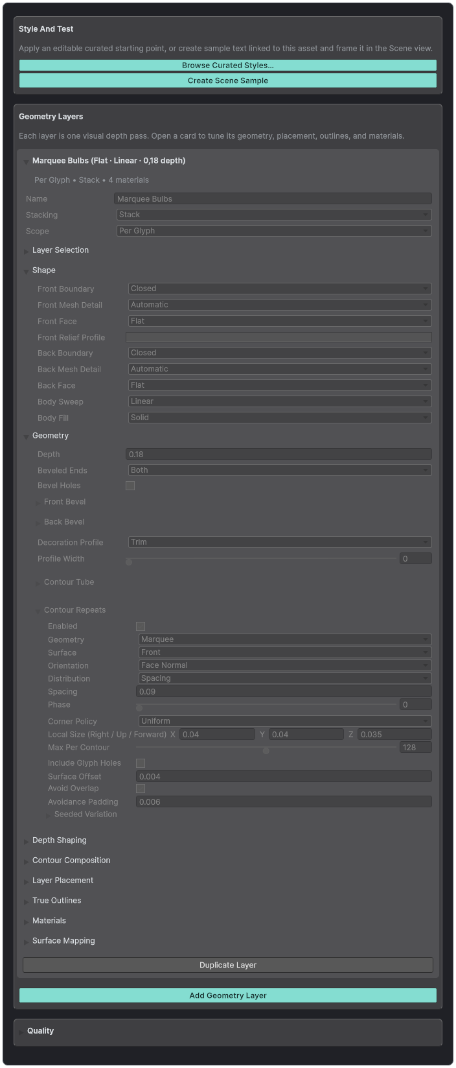Expand the Back Bevel foldout
The height and width of the screenshot is (1068, 456).
[38, 523]
